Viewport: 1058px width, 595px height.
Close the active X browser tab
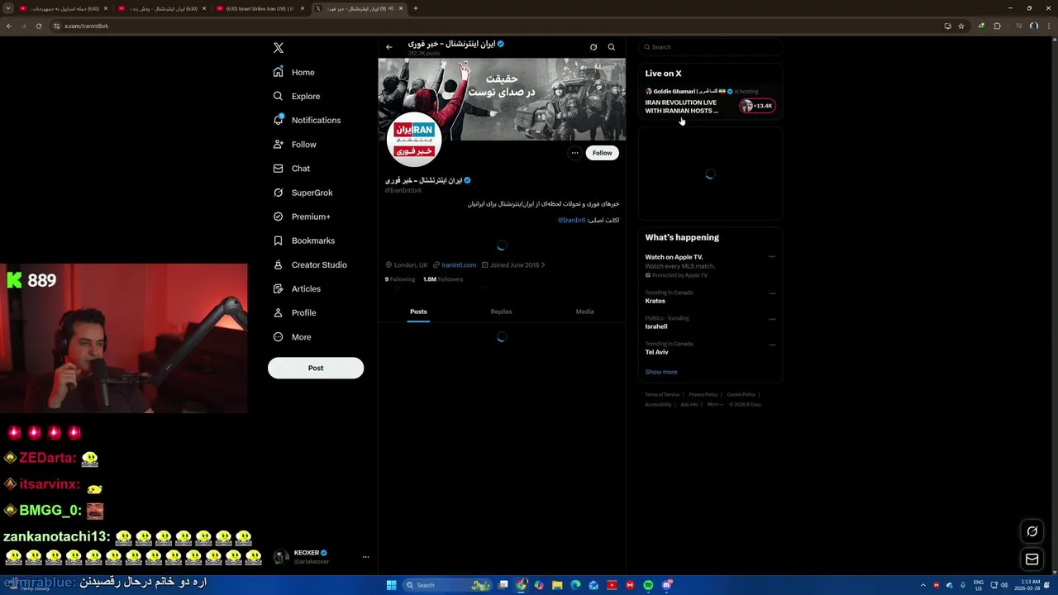[401, 8]
